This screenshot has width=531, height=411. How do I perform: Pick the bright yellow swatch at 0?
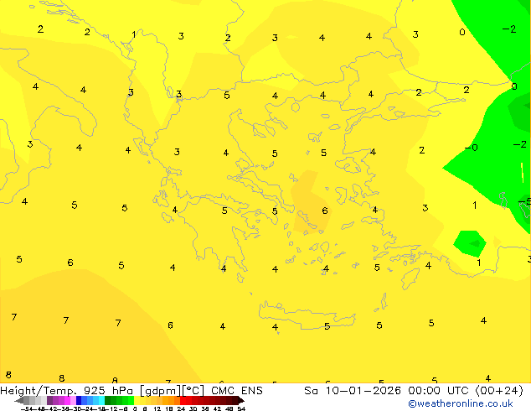pos(137,400)
